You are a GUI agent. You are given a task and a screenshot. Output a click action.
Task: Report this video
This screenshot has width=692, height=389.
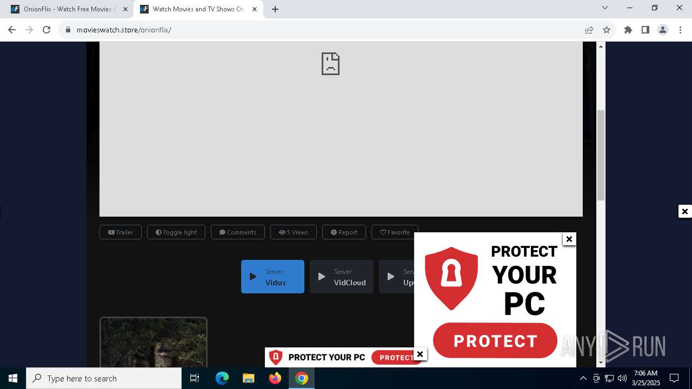point(344,232)
